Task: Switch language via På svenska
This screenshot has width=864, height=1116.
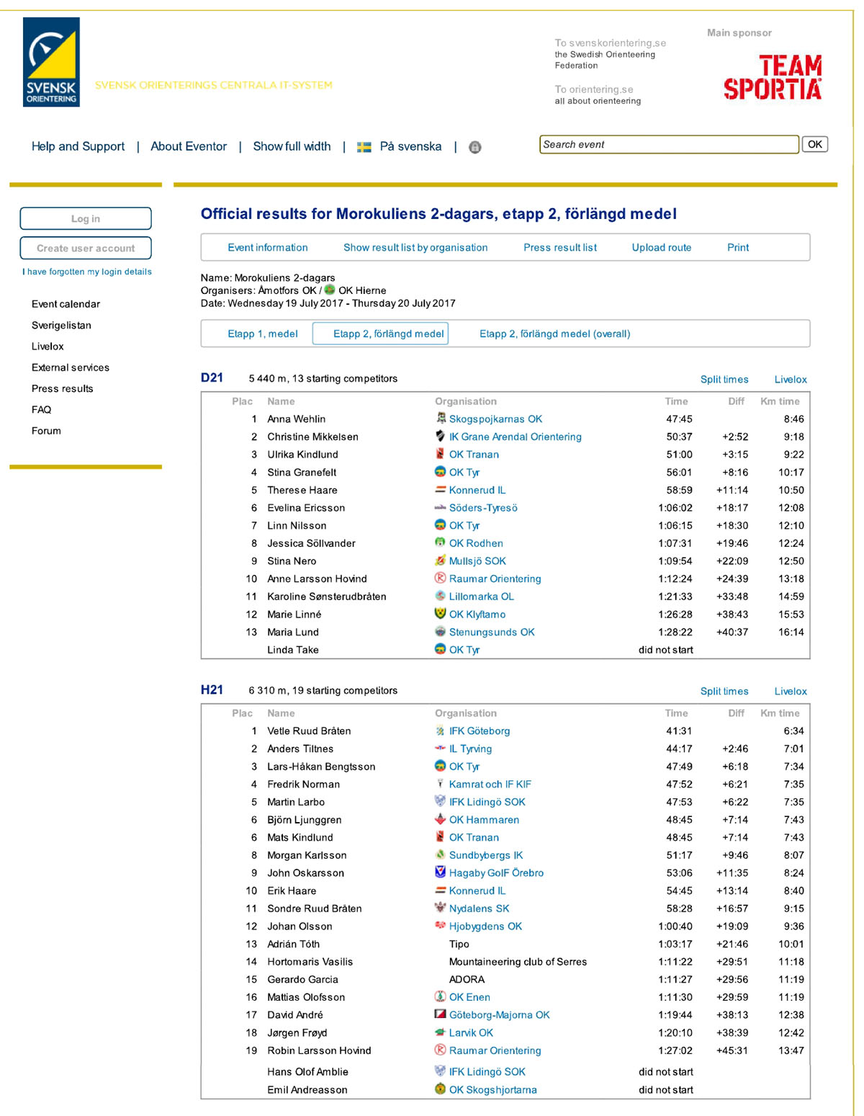Action: tap(410, 146)
